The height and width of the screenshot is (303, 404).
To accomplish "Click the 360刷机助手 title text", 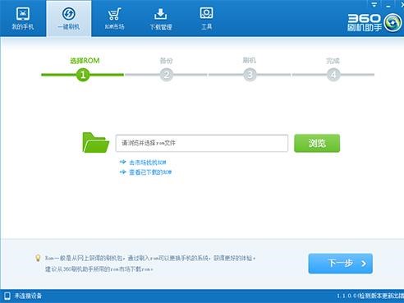I will click(x=365, y=23).
